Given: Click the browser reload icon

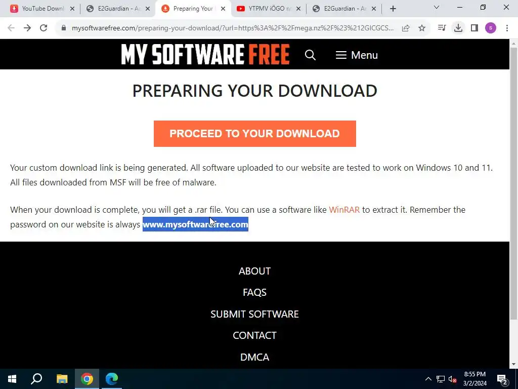Looking at the screenshot, I should point(44,28).
